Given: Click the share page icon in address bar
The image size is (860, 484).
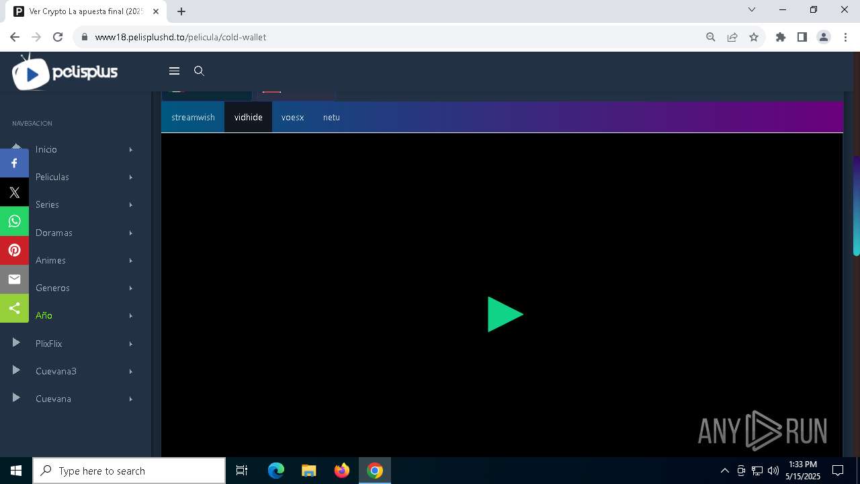Looking at the screenshot, I should pyautogui.click(x=732, y=37).
